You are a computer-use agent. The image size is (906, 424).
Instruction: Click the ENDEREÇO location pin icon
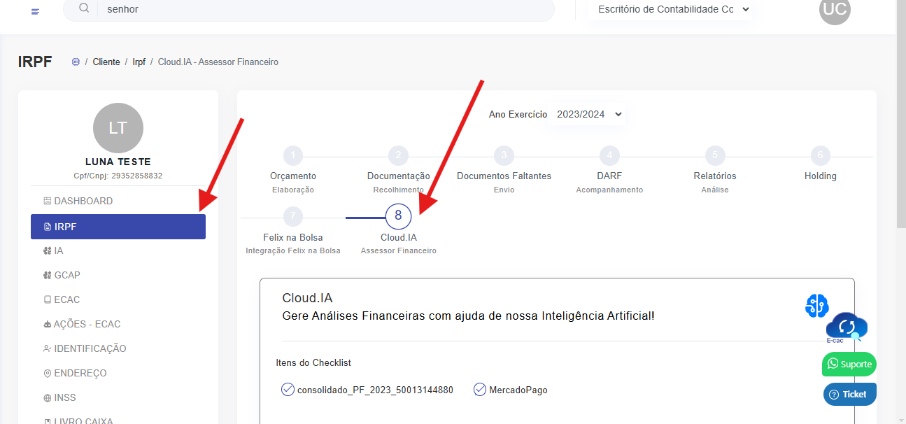coord(48,373)
